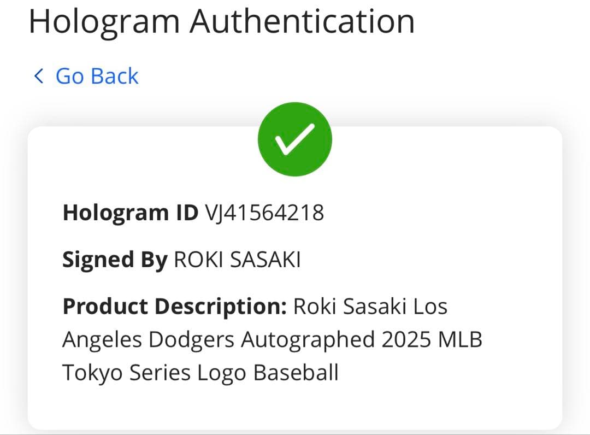Click the back chevron arrow icon
The image size is (590, 435).
click(38, 76)
